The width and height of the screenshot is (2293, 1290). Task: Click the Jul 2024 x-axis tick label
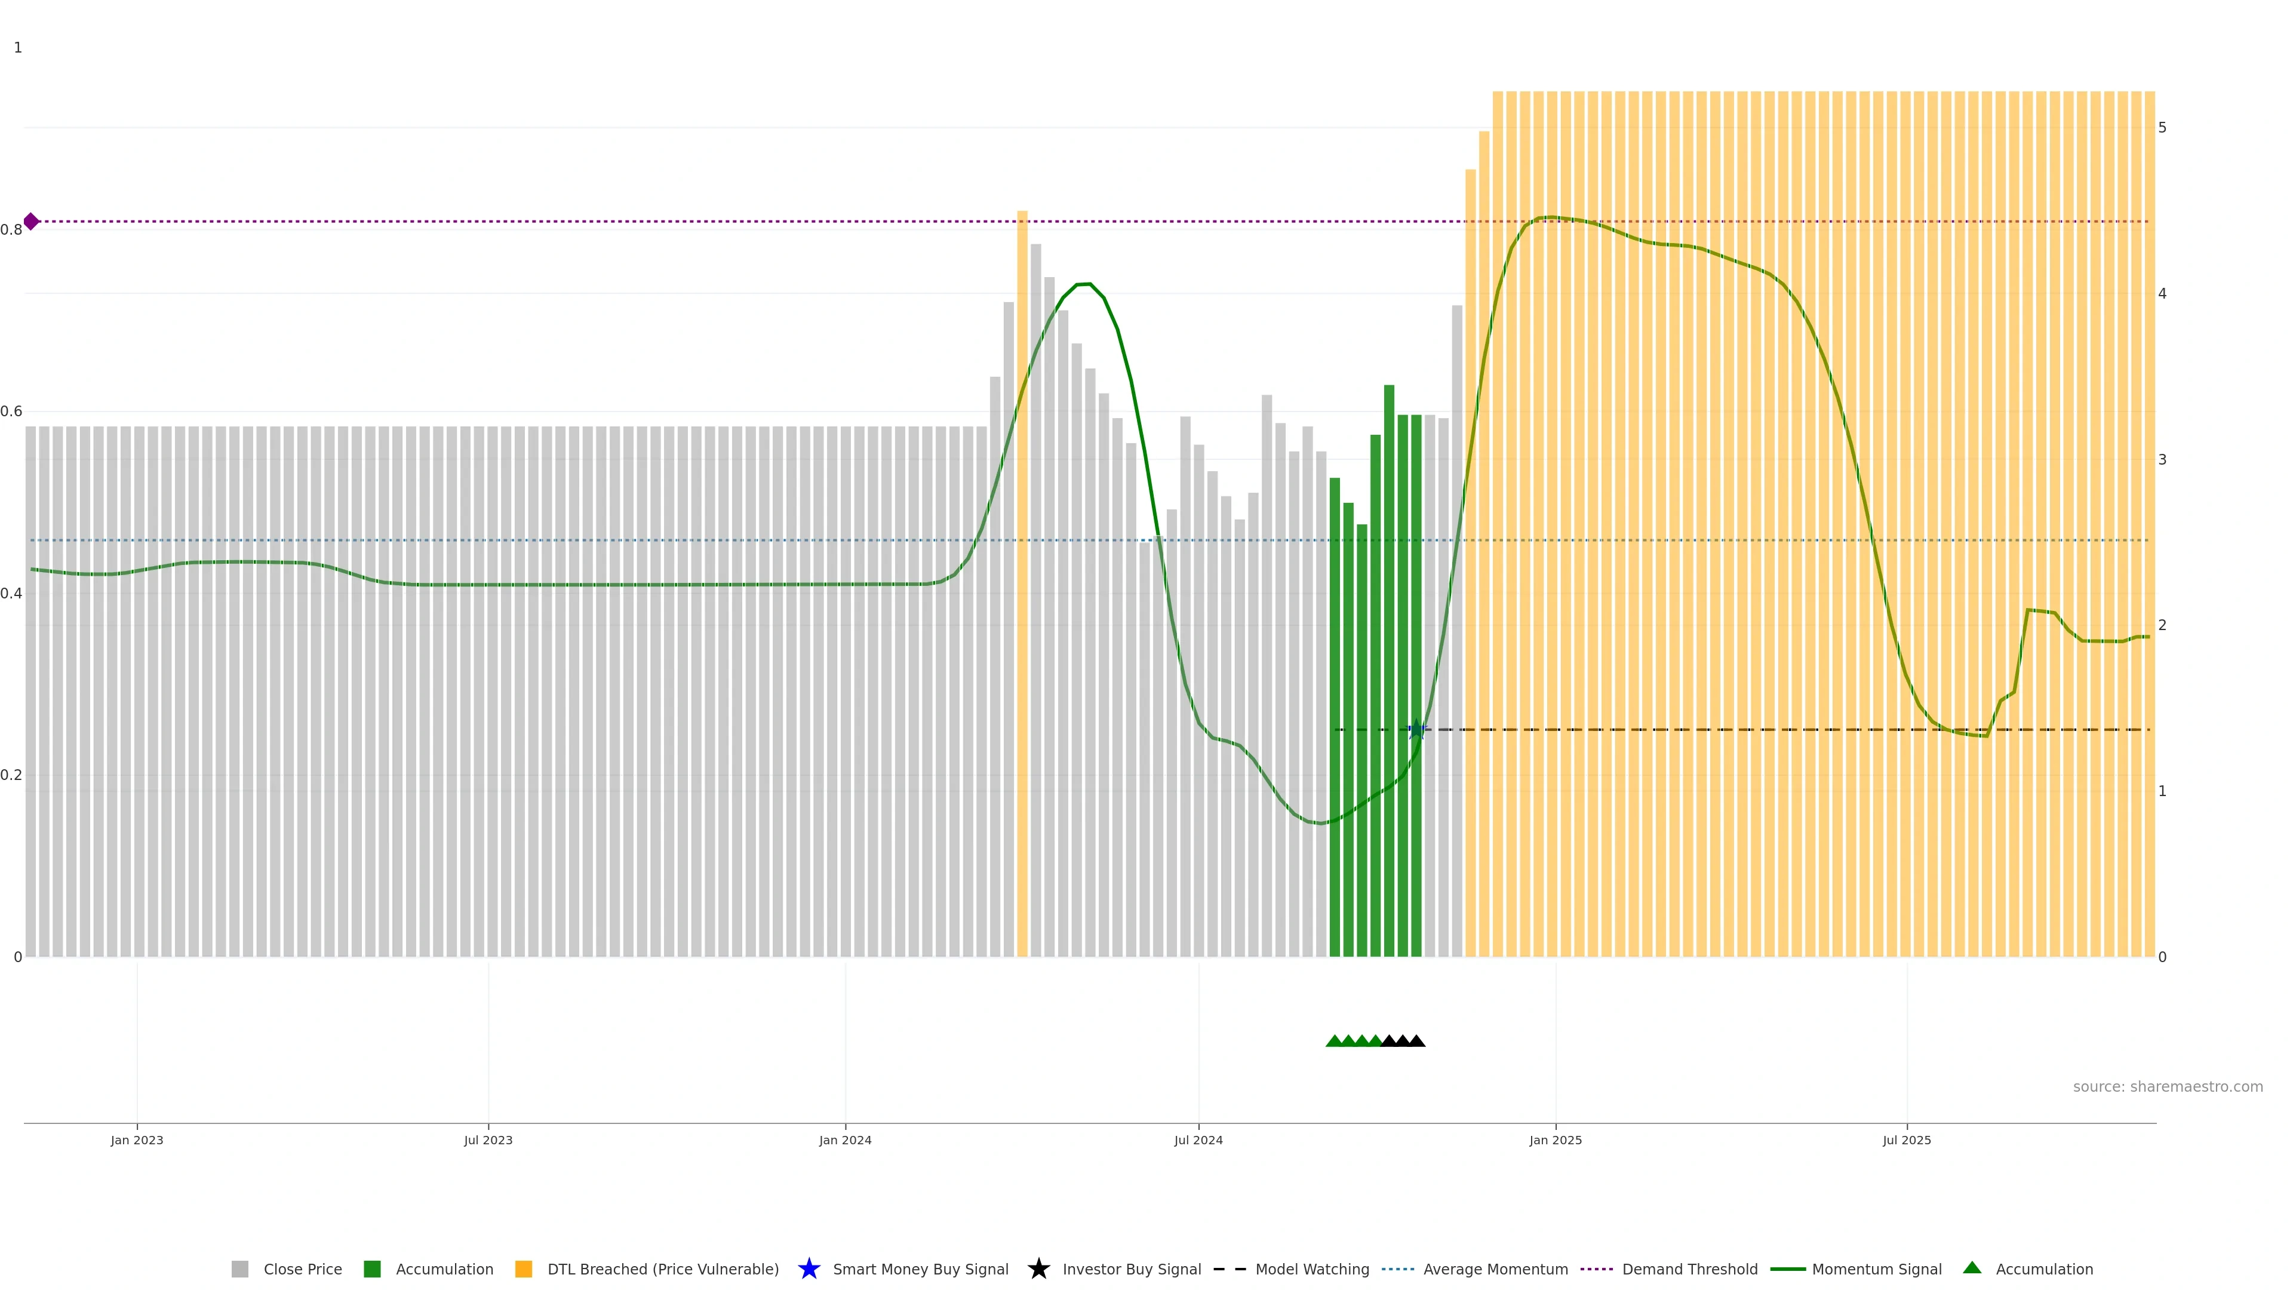click(1198, 1139)
